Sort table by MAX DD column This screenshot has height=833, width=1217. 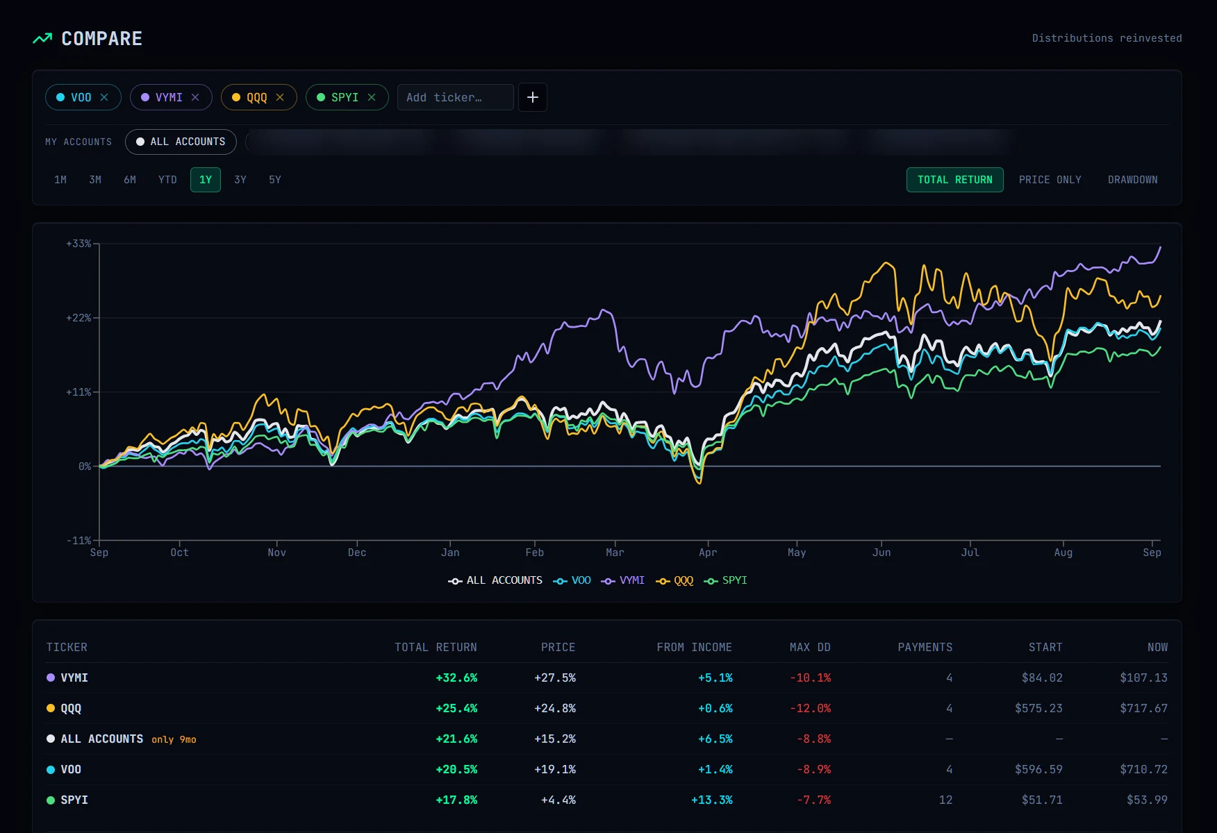810,648
